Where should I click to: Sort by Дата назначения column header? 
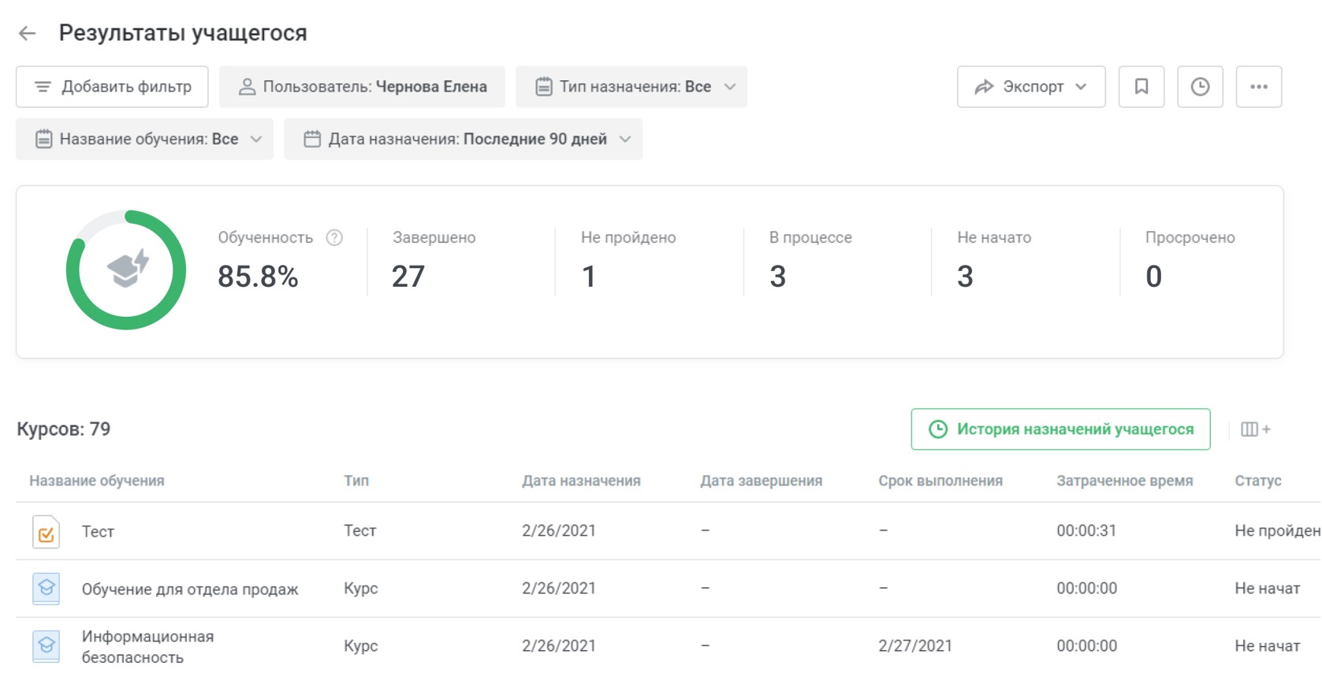(x=581, y=481)
